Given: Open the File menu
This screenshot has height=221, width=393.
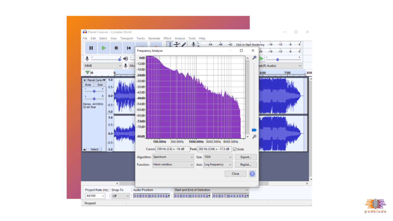Looking at the screenshot, I should (x=85, y=38).
